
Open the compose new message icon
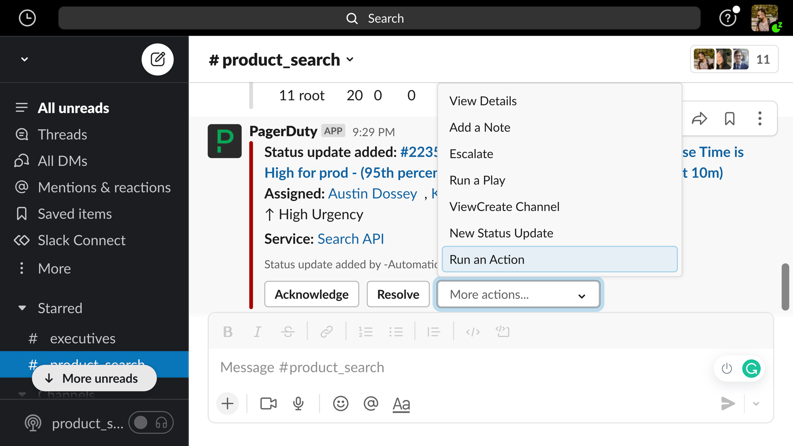(x=157, y=59)
